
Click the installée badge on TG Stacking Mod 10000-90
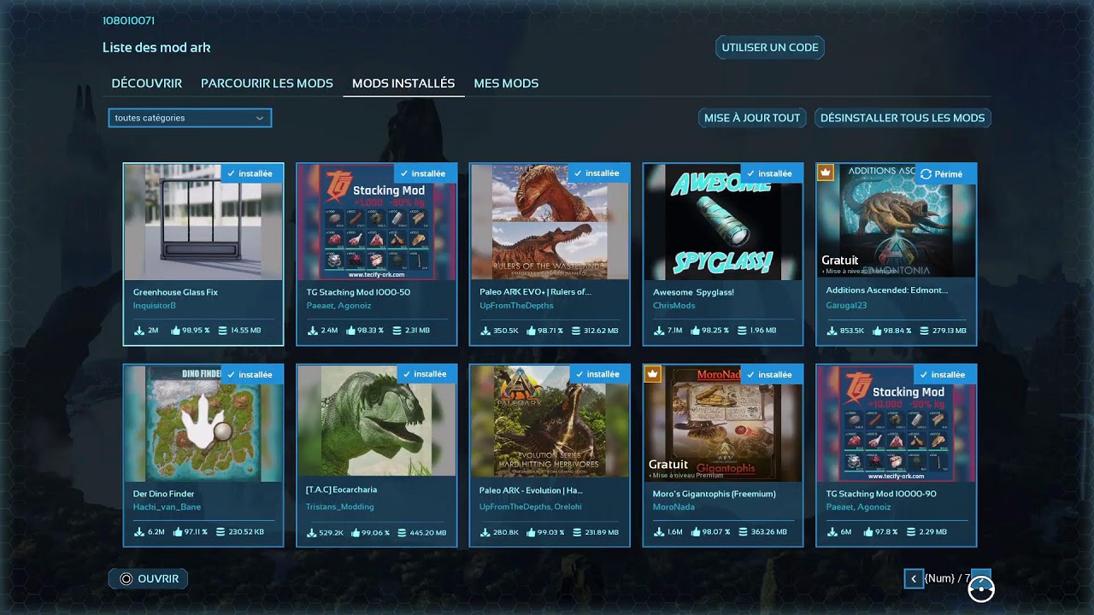tap(944, 374)
